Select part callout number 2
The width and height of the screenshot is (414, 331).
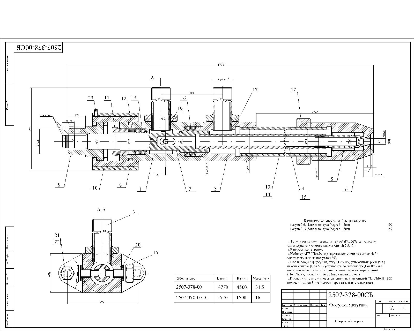coord(215,189)
